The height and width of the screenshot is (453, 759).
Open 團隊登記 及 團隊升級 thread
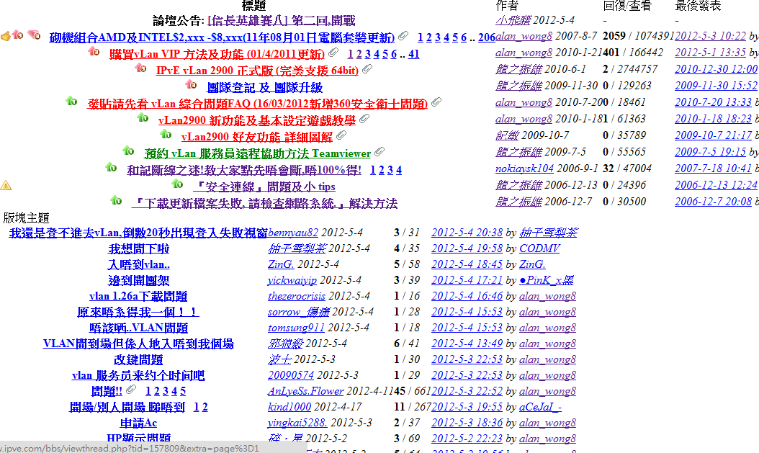point(265,87)
